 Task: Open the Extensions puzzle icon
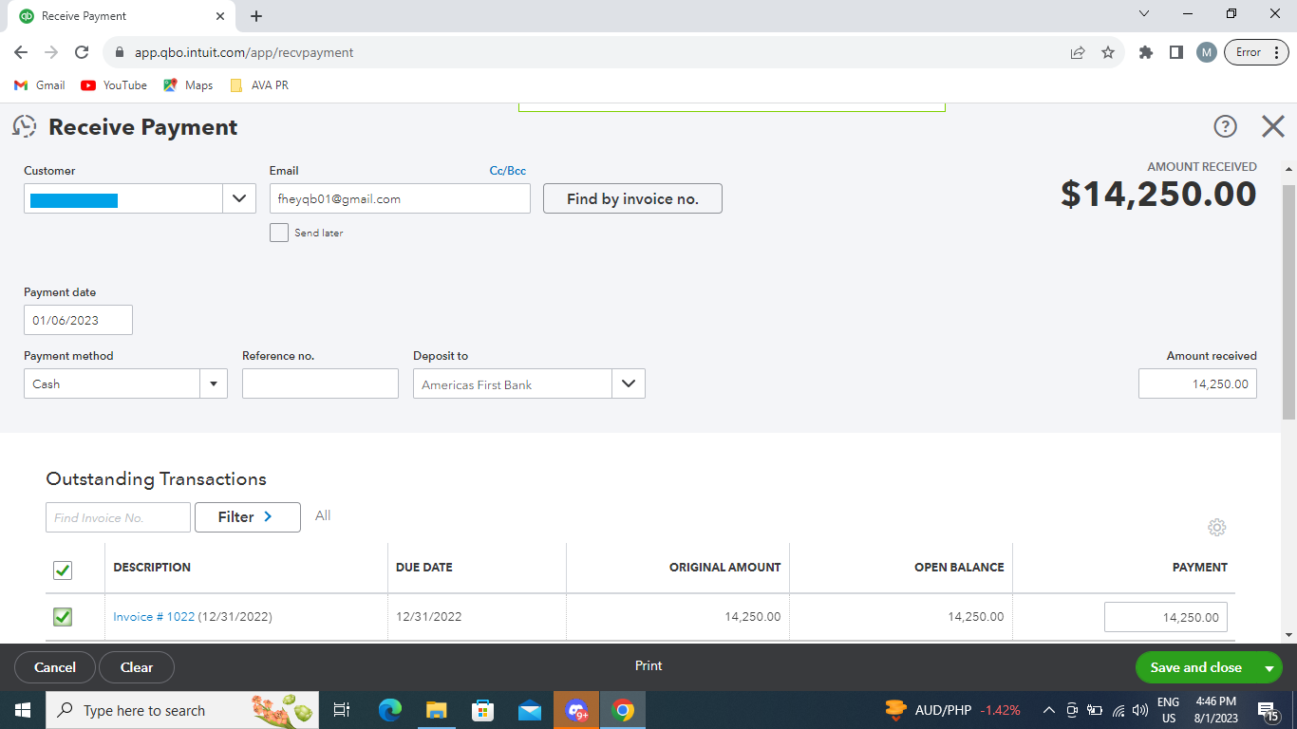(1146, 52)
